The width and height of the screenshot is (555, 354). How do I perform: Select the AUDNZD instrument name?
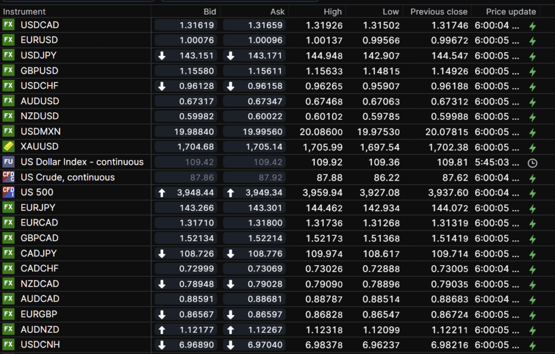[x=40, y=329]
